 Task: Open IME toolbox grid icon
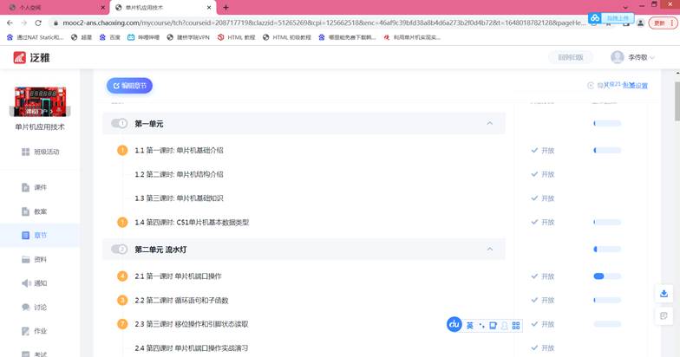515,326
